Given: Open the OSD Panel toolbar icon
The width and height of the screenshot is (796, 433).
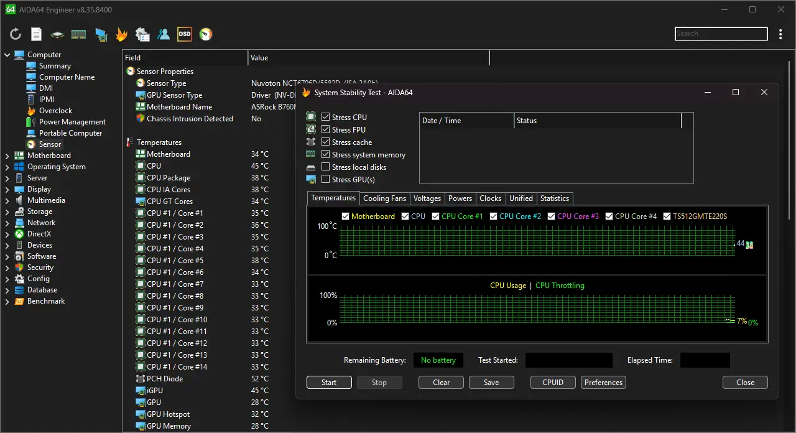Looking at the screenshot, I should (185, 34).
